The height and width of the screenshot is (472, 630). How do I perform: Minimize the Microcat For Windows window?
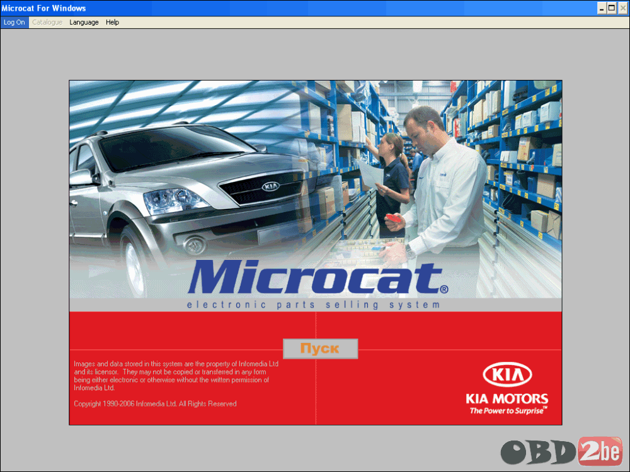coord(602,8)
